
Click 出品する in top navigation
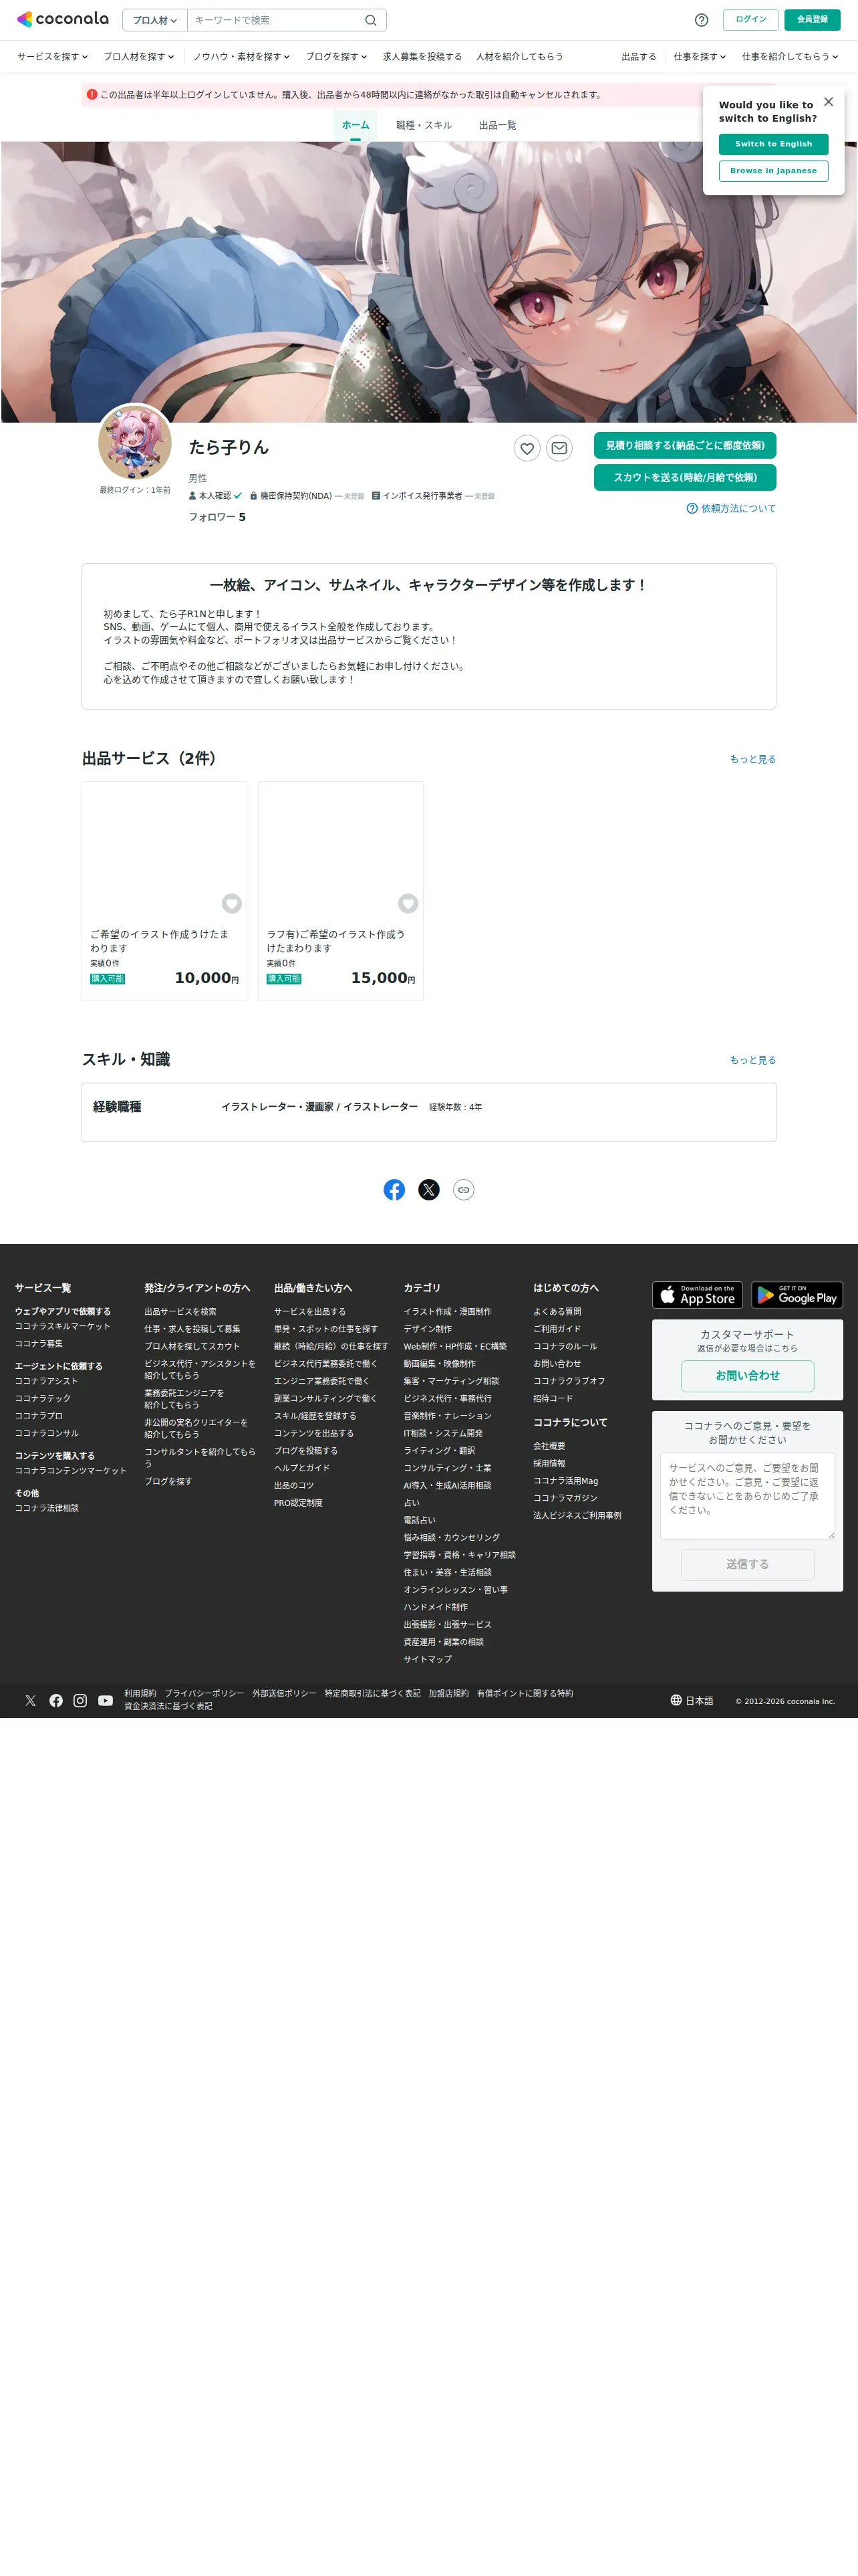pyautogui.click(x=639, y=57)
